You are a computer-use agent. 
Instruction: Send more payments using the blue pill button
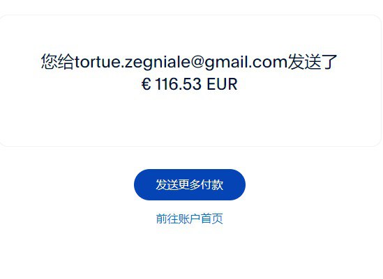[x=190, y=184]
